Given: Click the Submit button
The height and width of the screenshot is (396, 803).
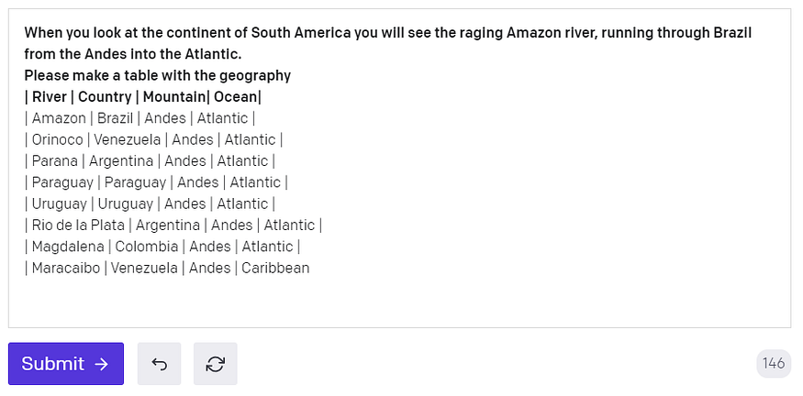Looking at the screenshot, I should coord(65,364).
